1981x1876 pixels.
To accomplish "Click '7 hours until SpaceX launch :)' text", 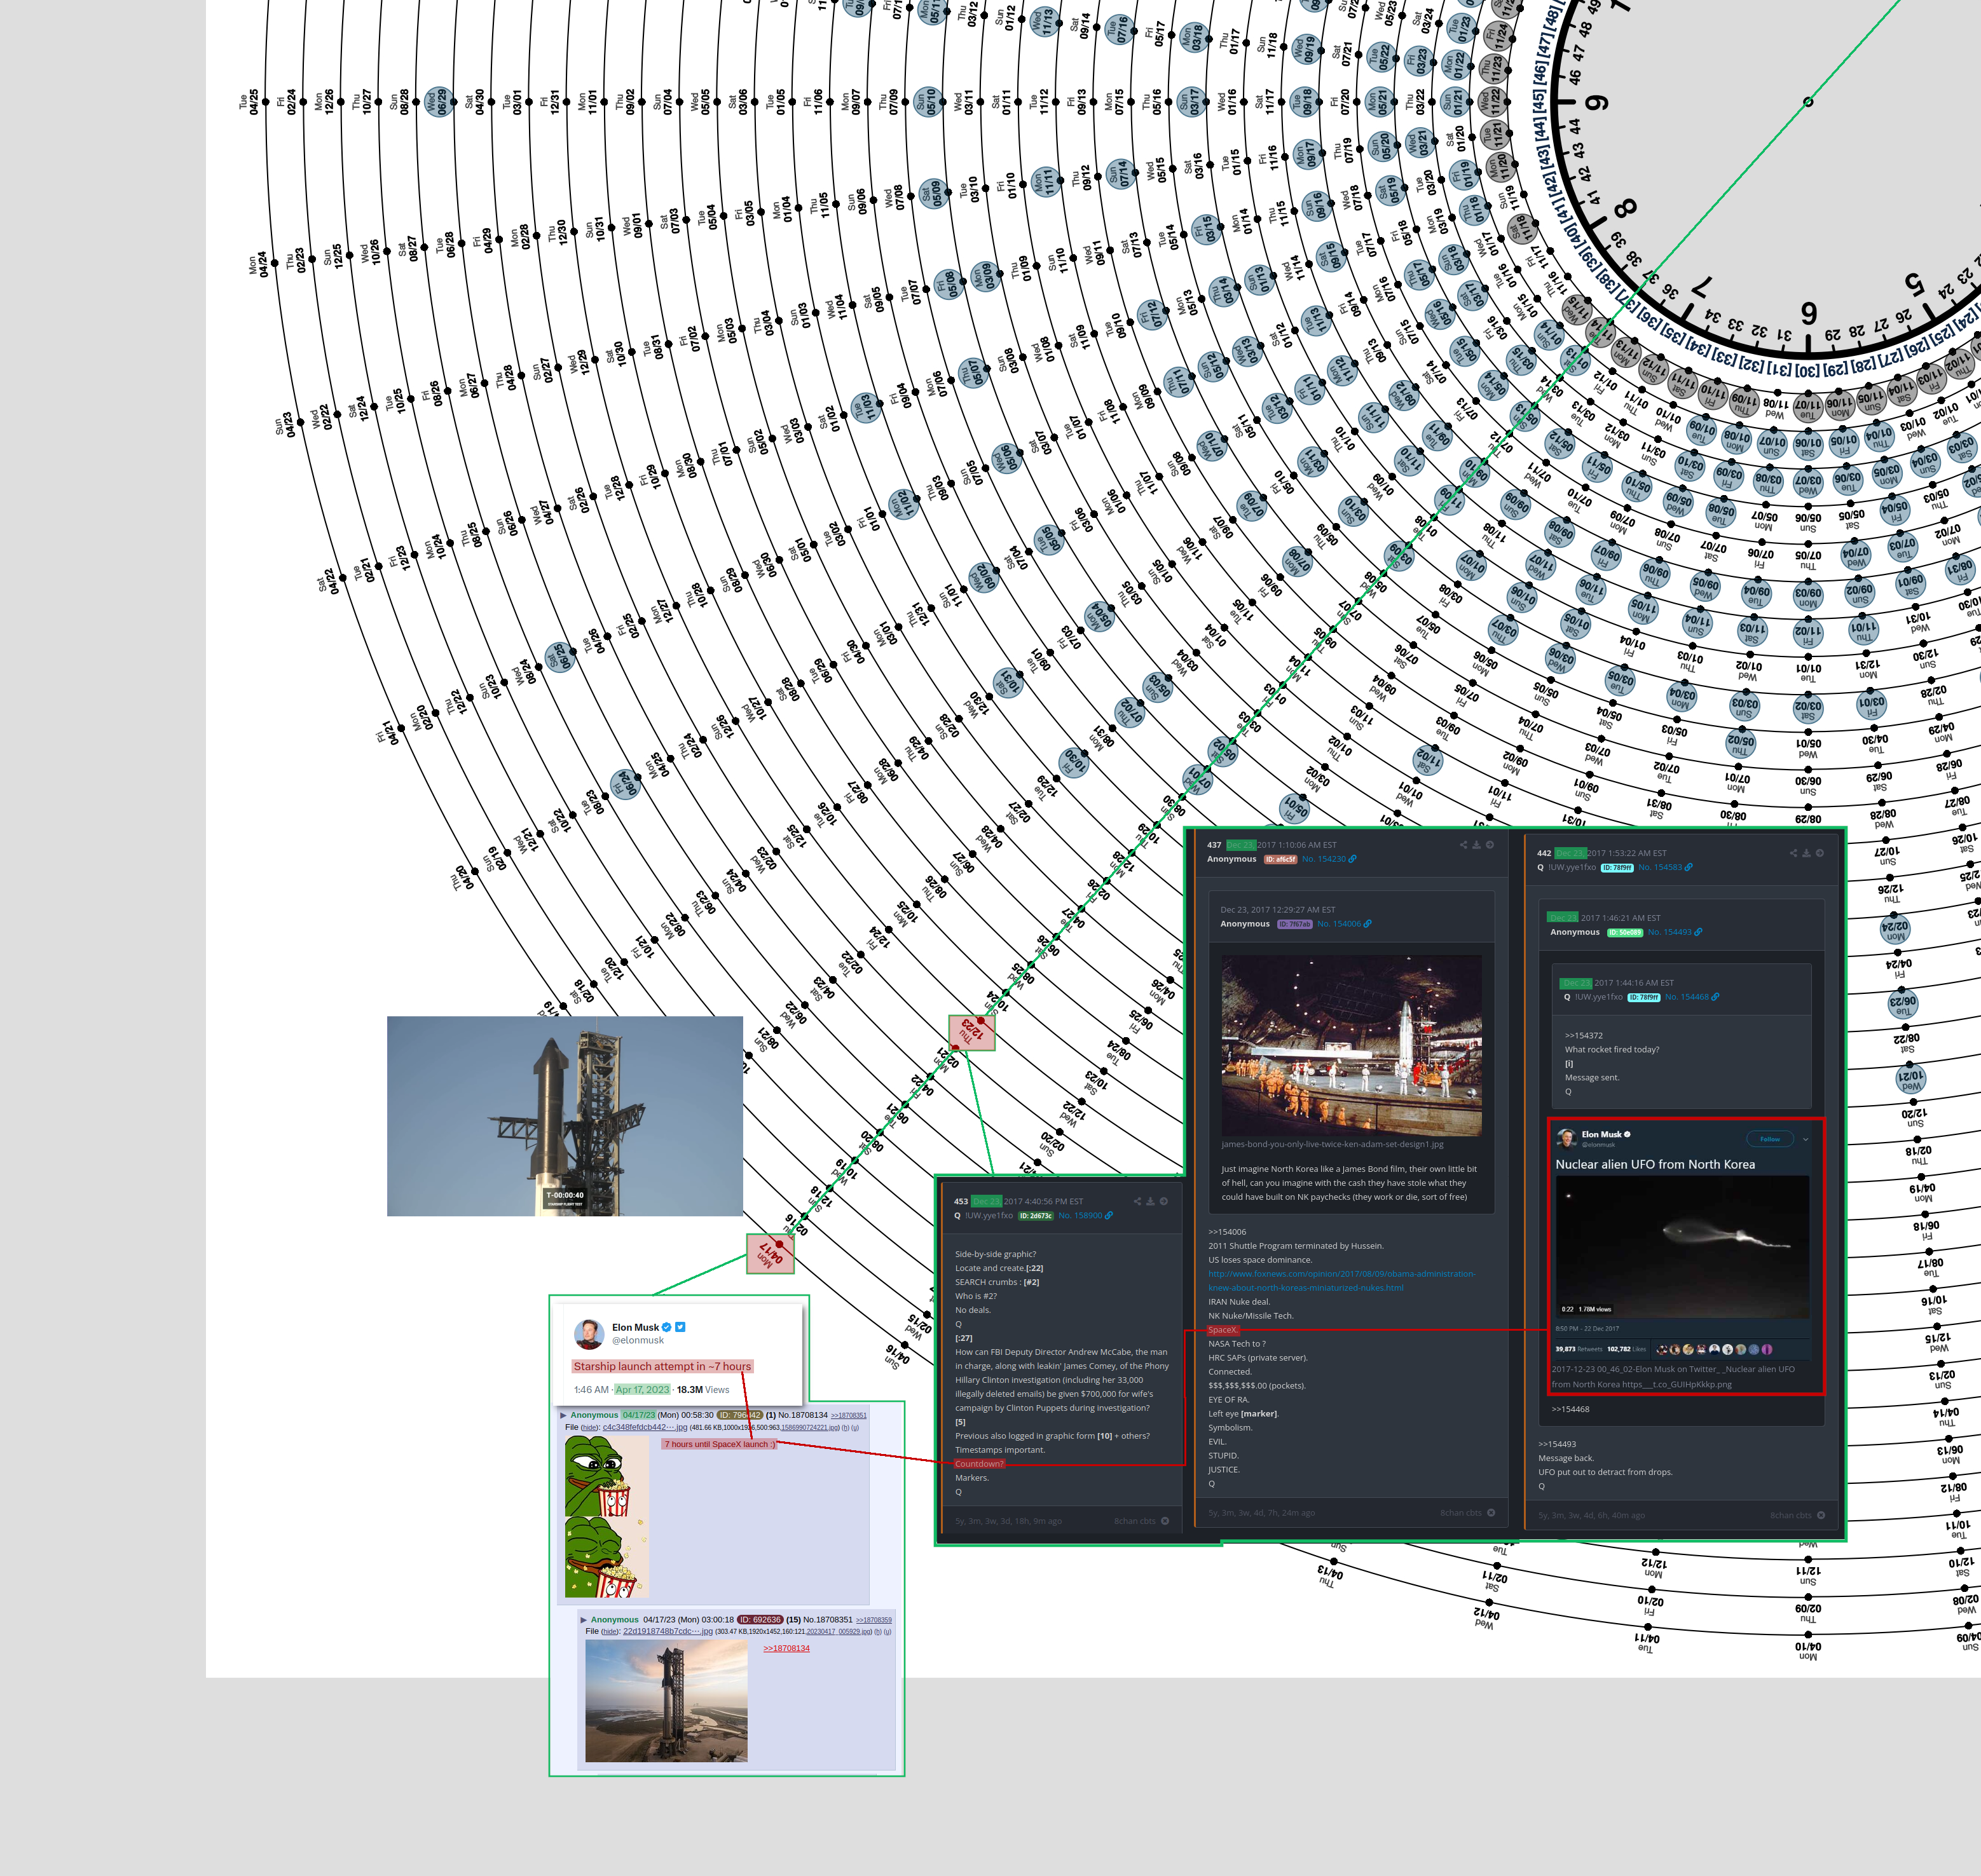I will [720, 1444].
